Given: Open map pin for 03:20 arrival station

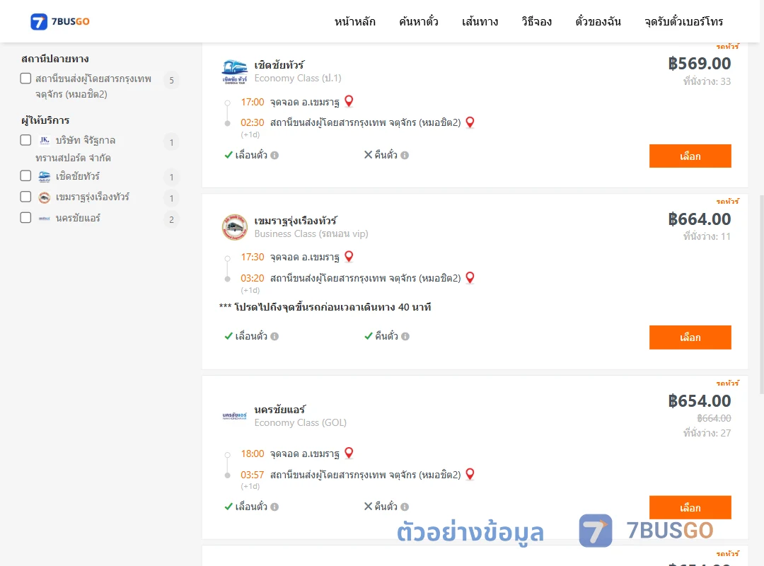Looking at the screenshot, I should click(x=470, y=277).
